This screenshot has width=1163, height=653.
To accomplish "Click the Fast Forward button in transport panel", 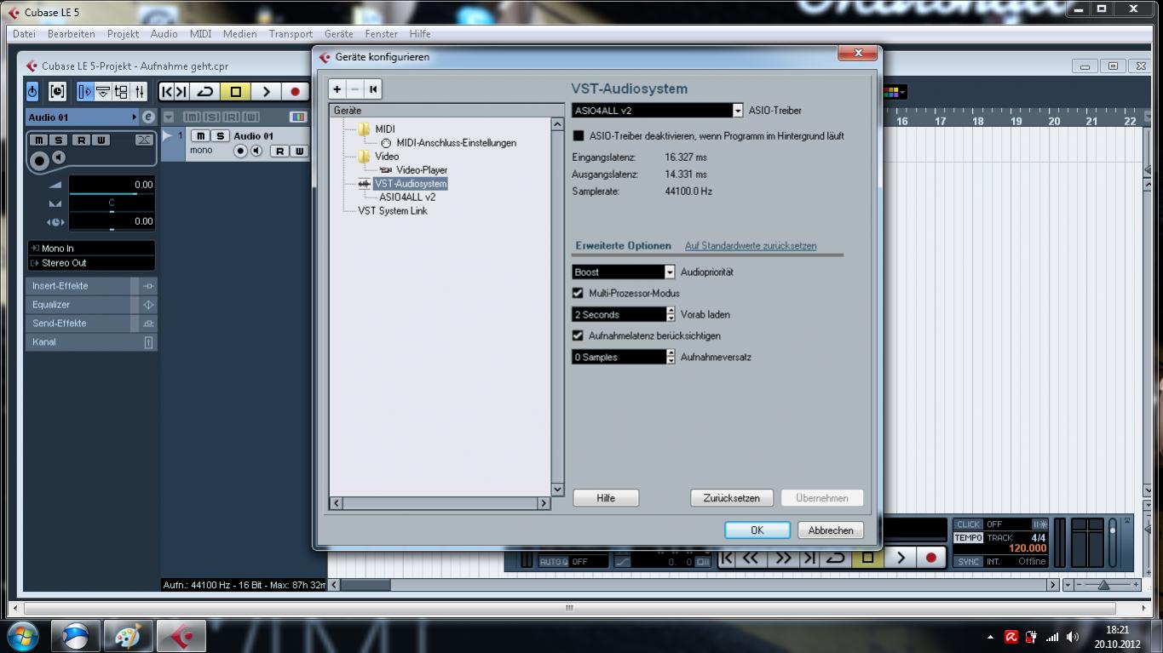I will coord(783,558).
